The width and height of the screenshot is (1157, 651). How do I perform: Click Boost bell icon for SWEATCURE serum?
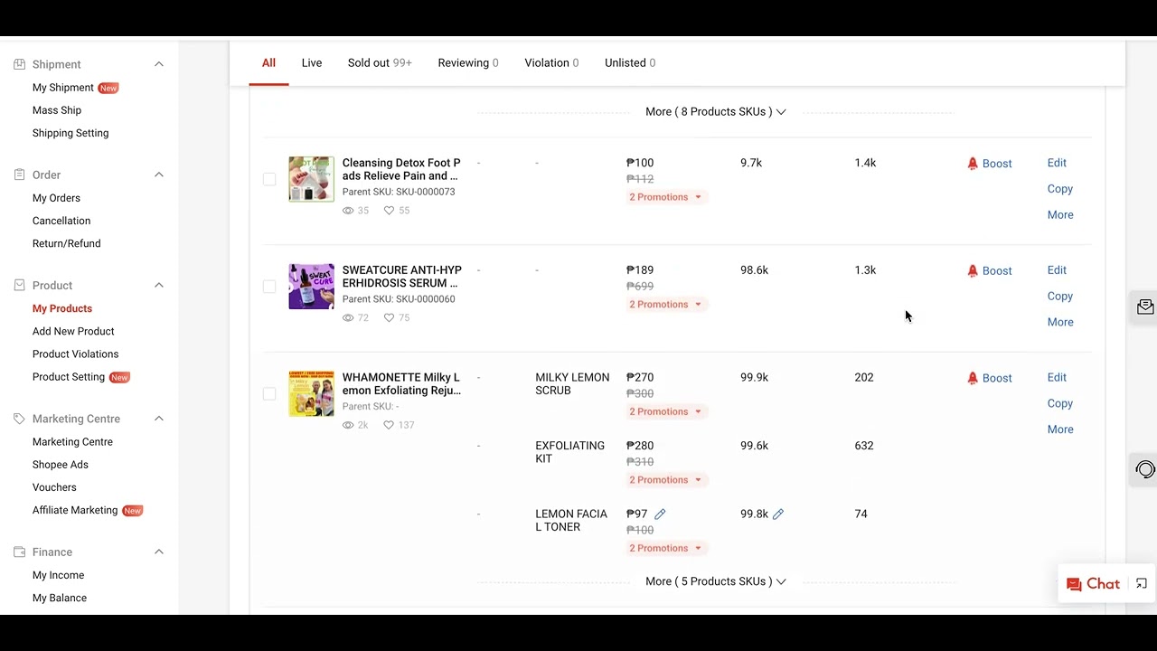[973, 270]
